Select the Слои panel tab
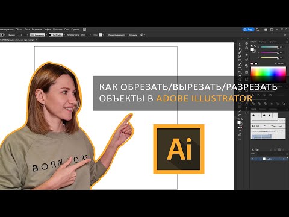289x217 pixels. click(x=253, y=154)
